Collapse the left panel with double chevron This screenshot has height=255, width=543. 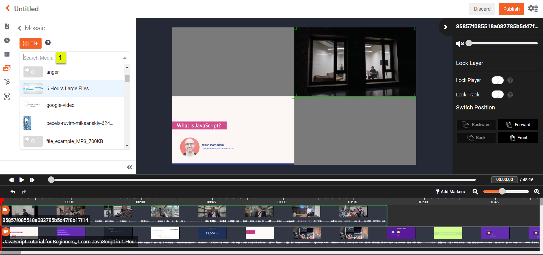[130, 167]
